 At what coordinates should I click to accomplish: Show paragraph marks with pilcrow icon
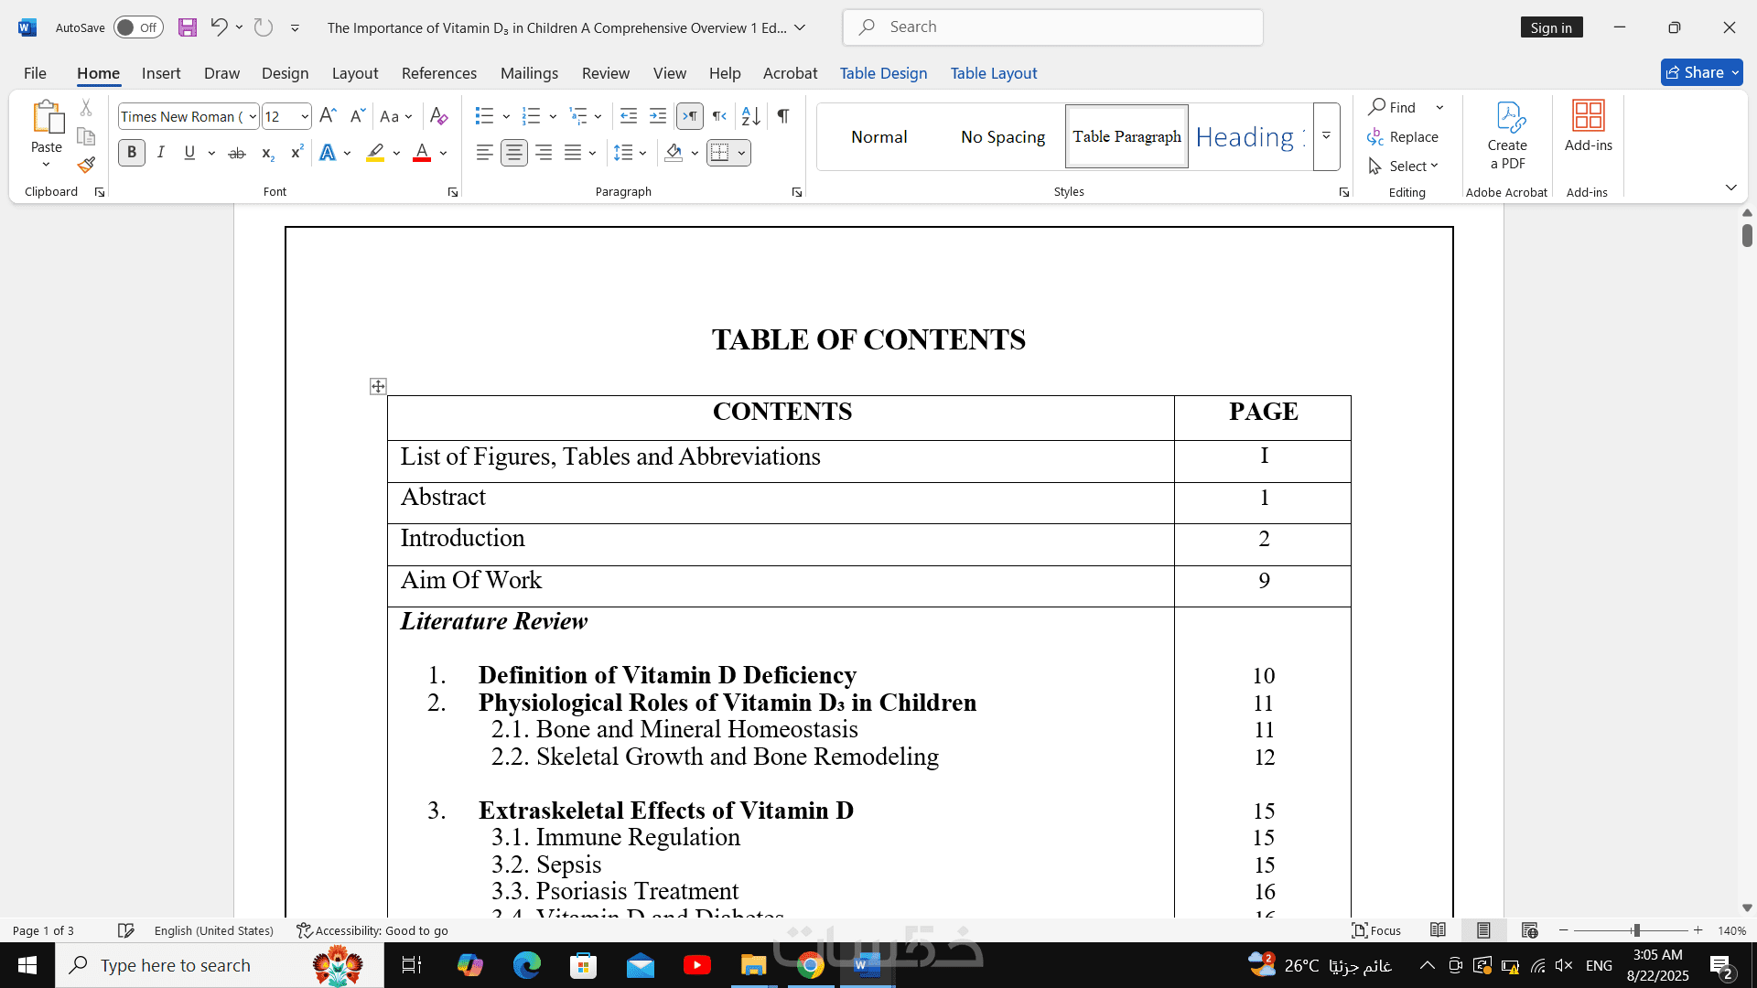(x=783, y=116)
